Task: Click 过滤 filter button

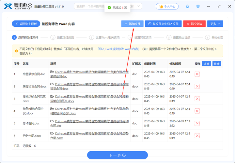Action: tap(206, 64)
